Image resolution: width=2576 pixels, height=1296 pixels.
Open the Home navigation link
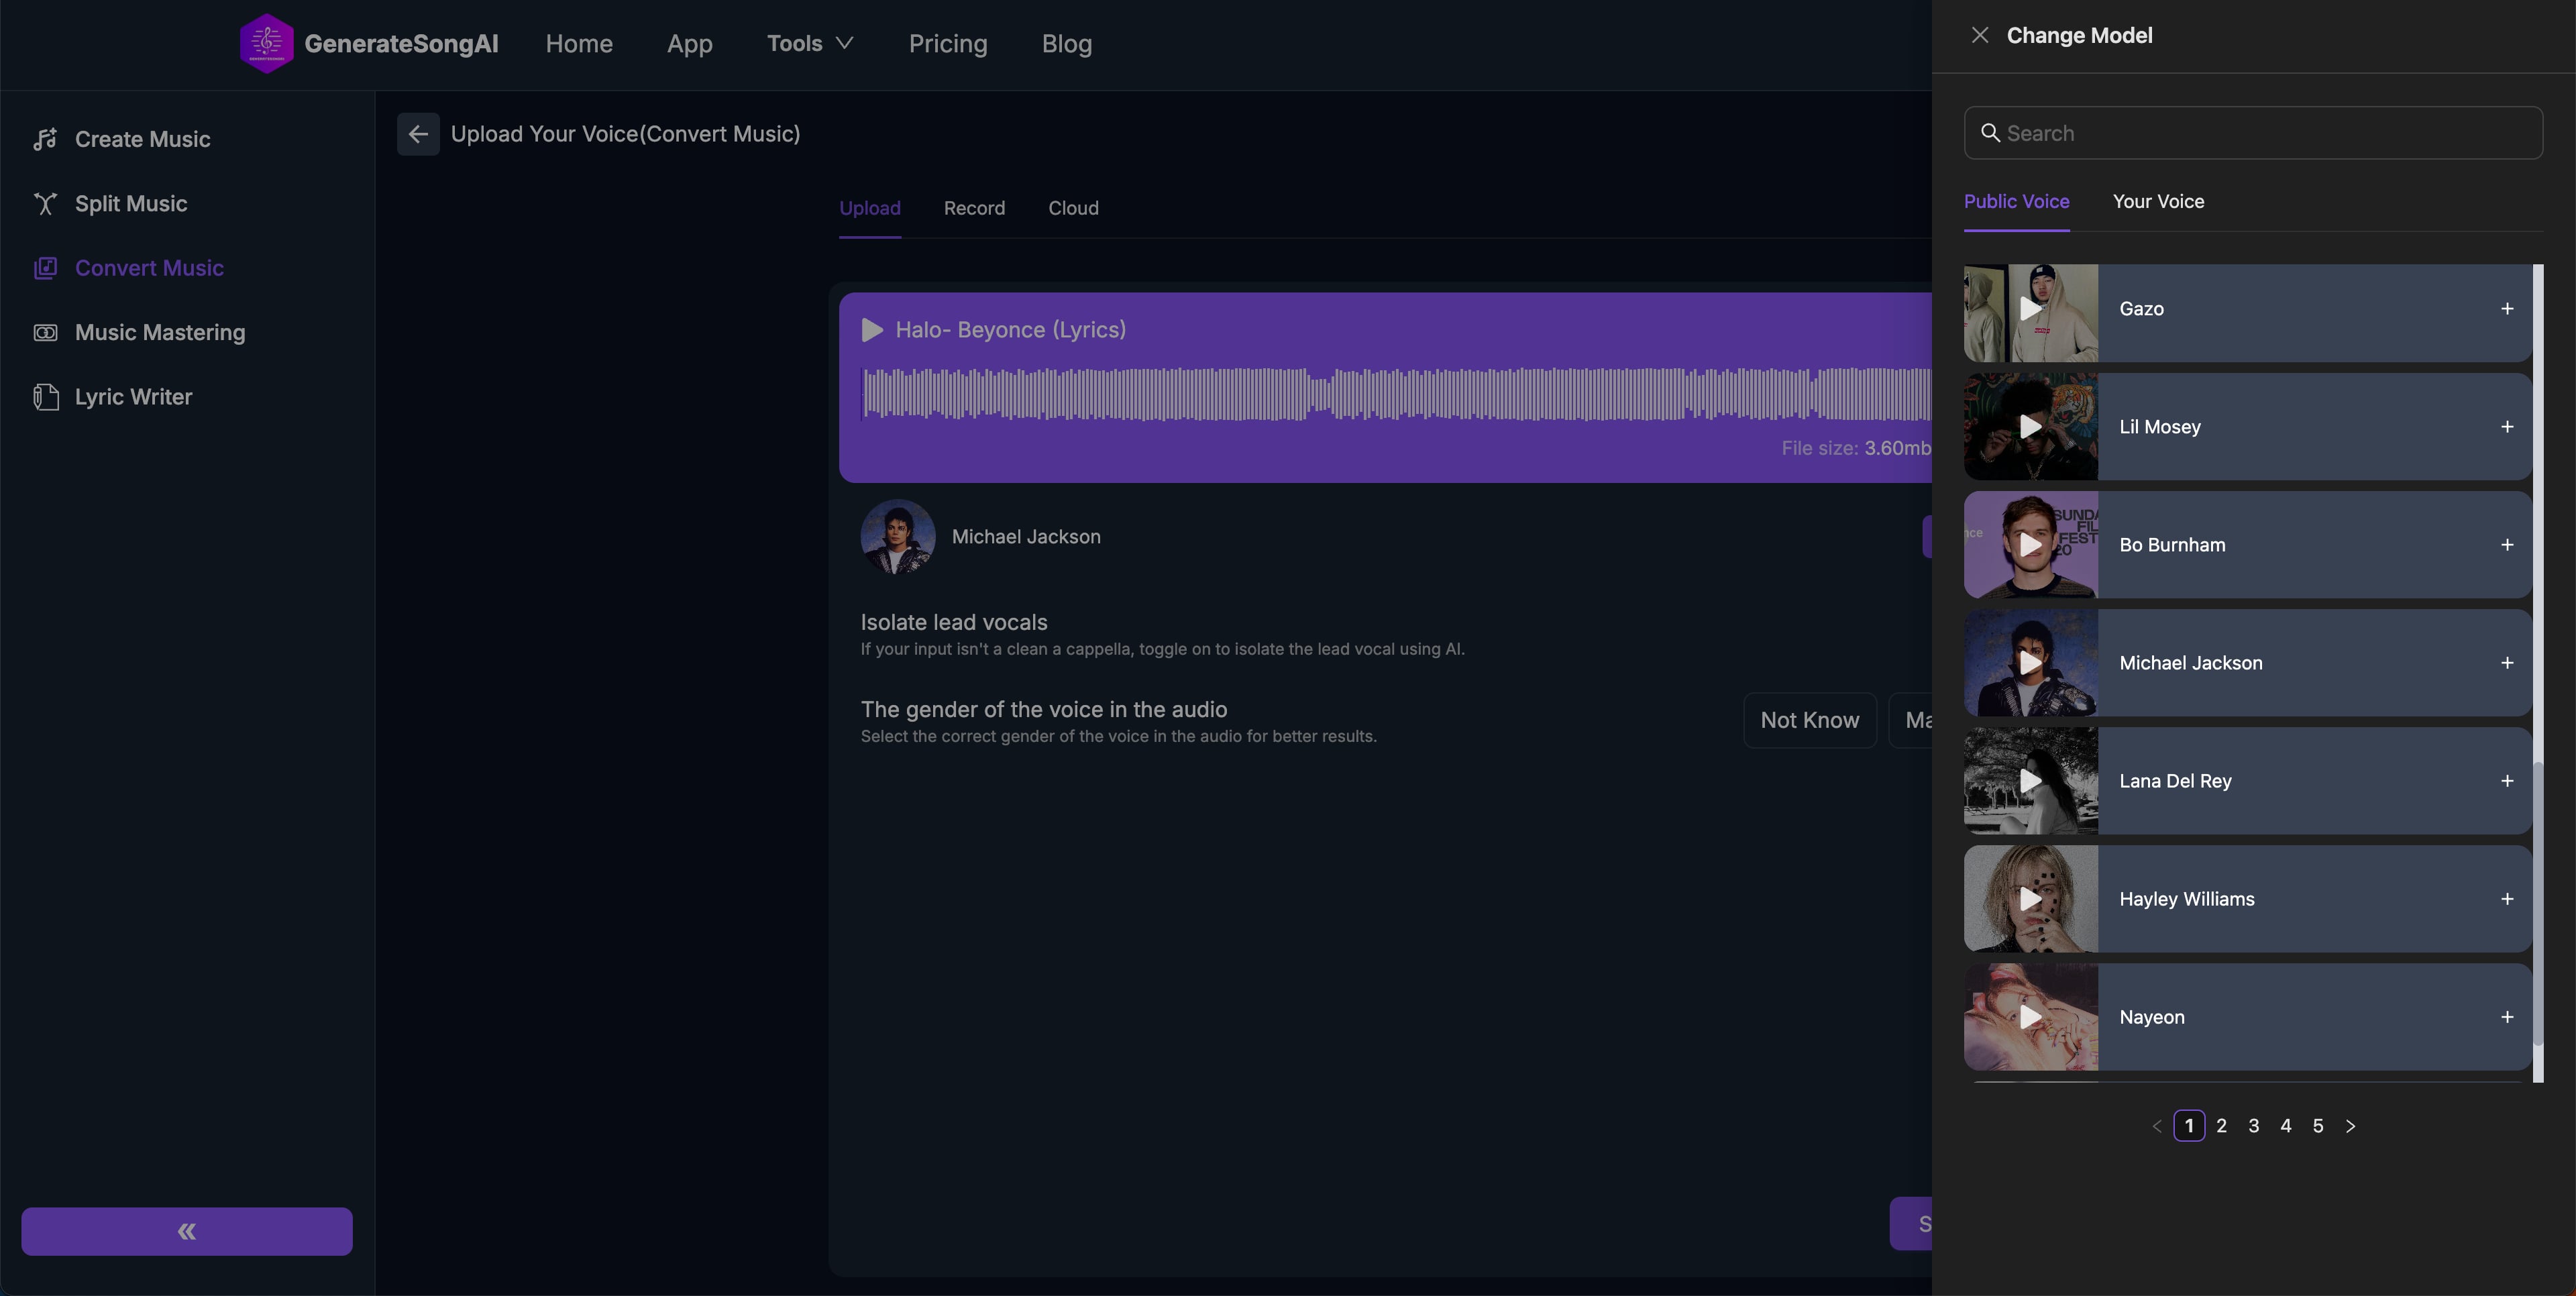[579, 43]
